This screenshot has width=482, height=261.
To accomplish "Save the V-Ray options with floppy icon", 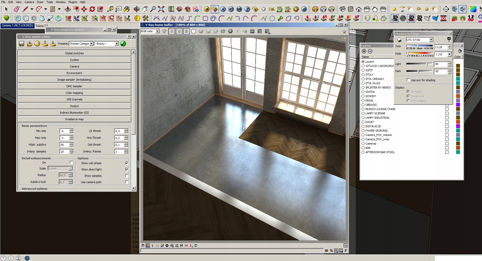I will (x=22, y=44).
